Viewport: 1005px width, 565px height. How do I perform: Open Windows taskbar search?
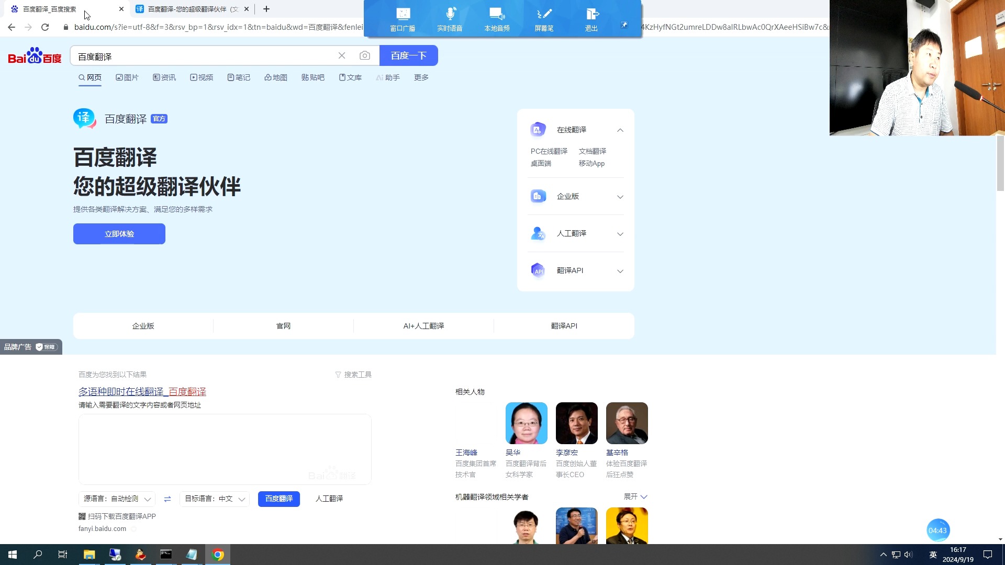[x=38, y=555]
